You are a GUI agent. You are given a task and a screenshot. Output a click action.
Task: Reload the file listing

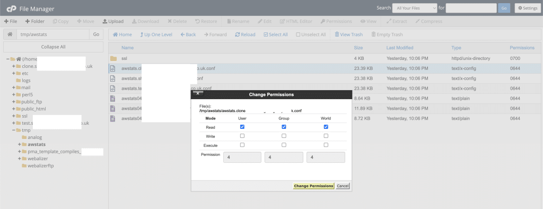[x=245, y=34]
